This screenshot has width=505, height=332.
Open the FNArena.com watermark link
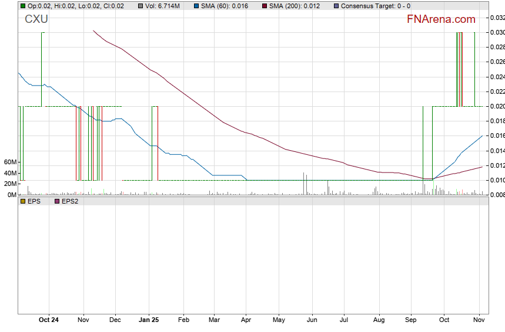(441, 19)
